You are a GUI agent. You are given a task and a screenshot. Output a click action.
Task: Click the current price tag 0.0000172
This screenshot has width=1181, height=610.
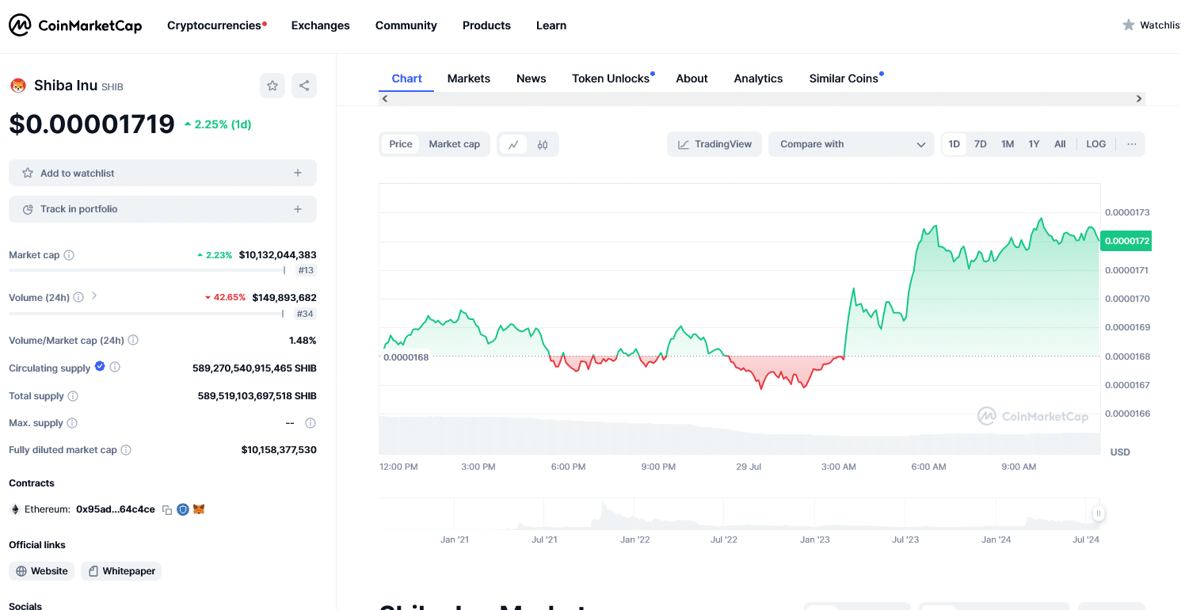(1126, 241)
